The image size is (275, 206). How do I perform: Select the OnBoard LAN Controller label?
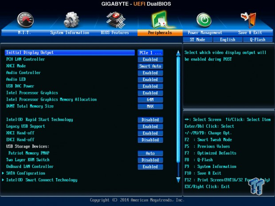(x=30, y=167)
